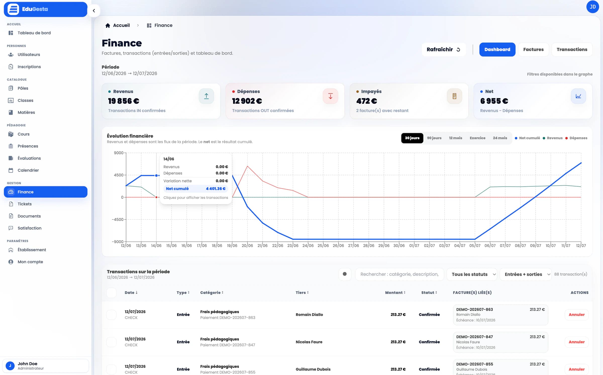Sort the table by Type
The image size is (603, 375).
pyautogui.click(x=183, y=293)
